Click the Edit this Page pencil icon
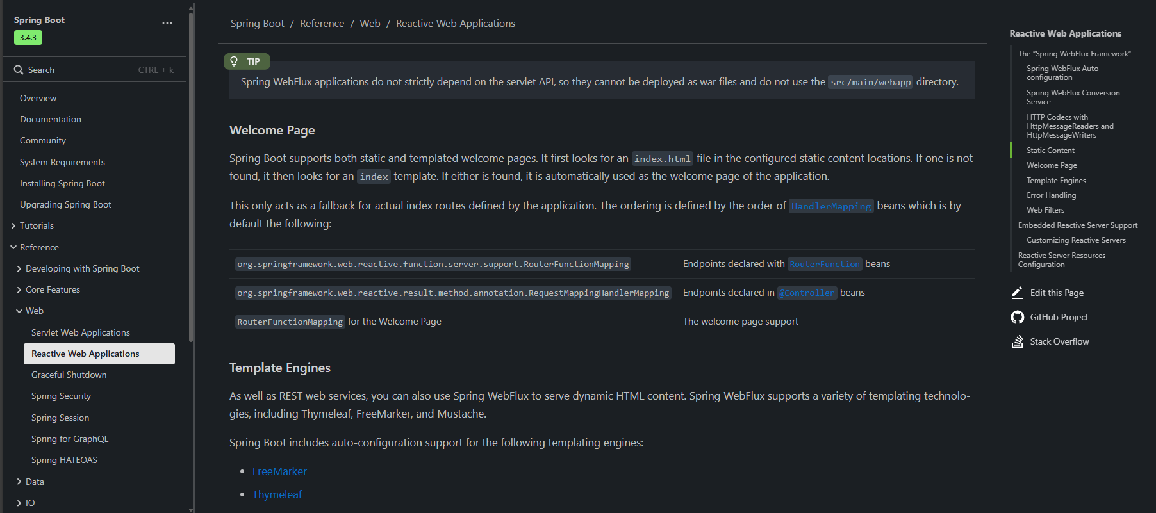This screenshot has height=513, width=1156. click(1017, 293)
